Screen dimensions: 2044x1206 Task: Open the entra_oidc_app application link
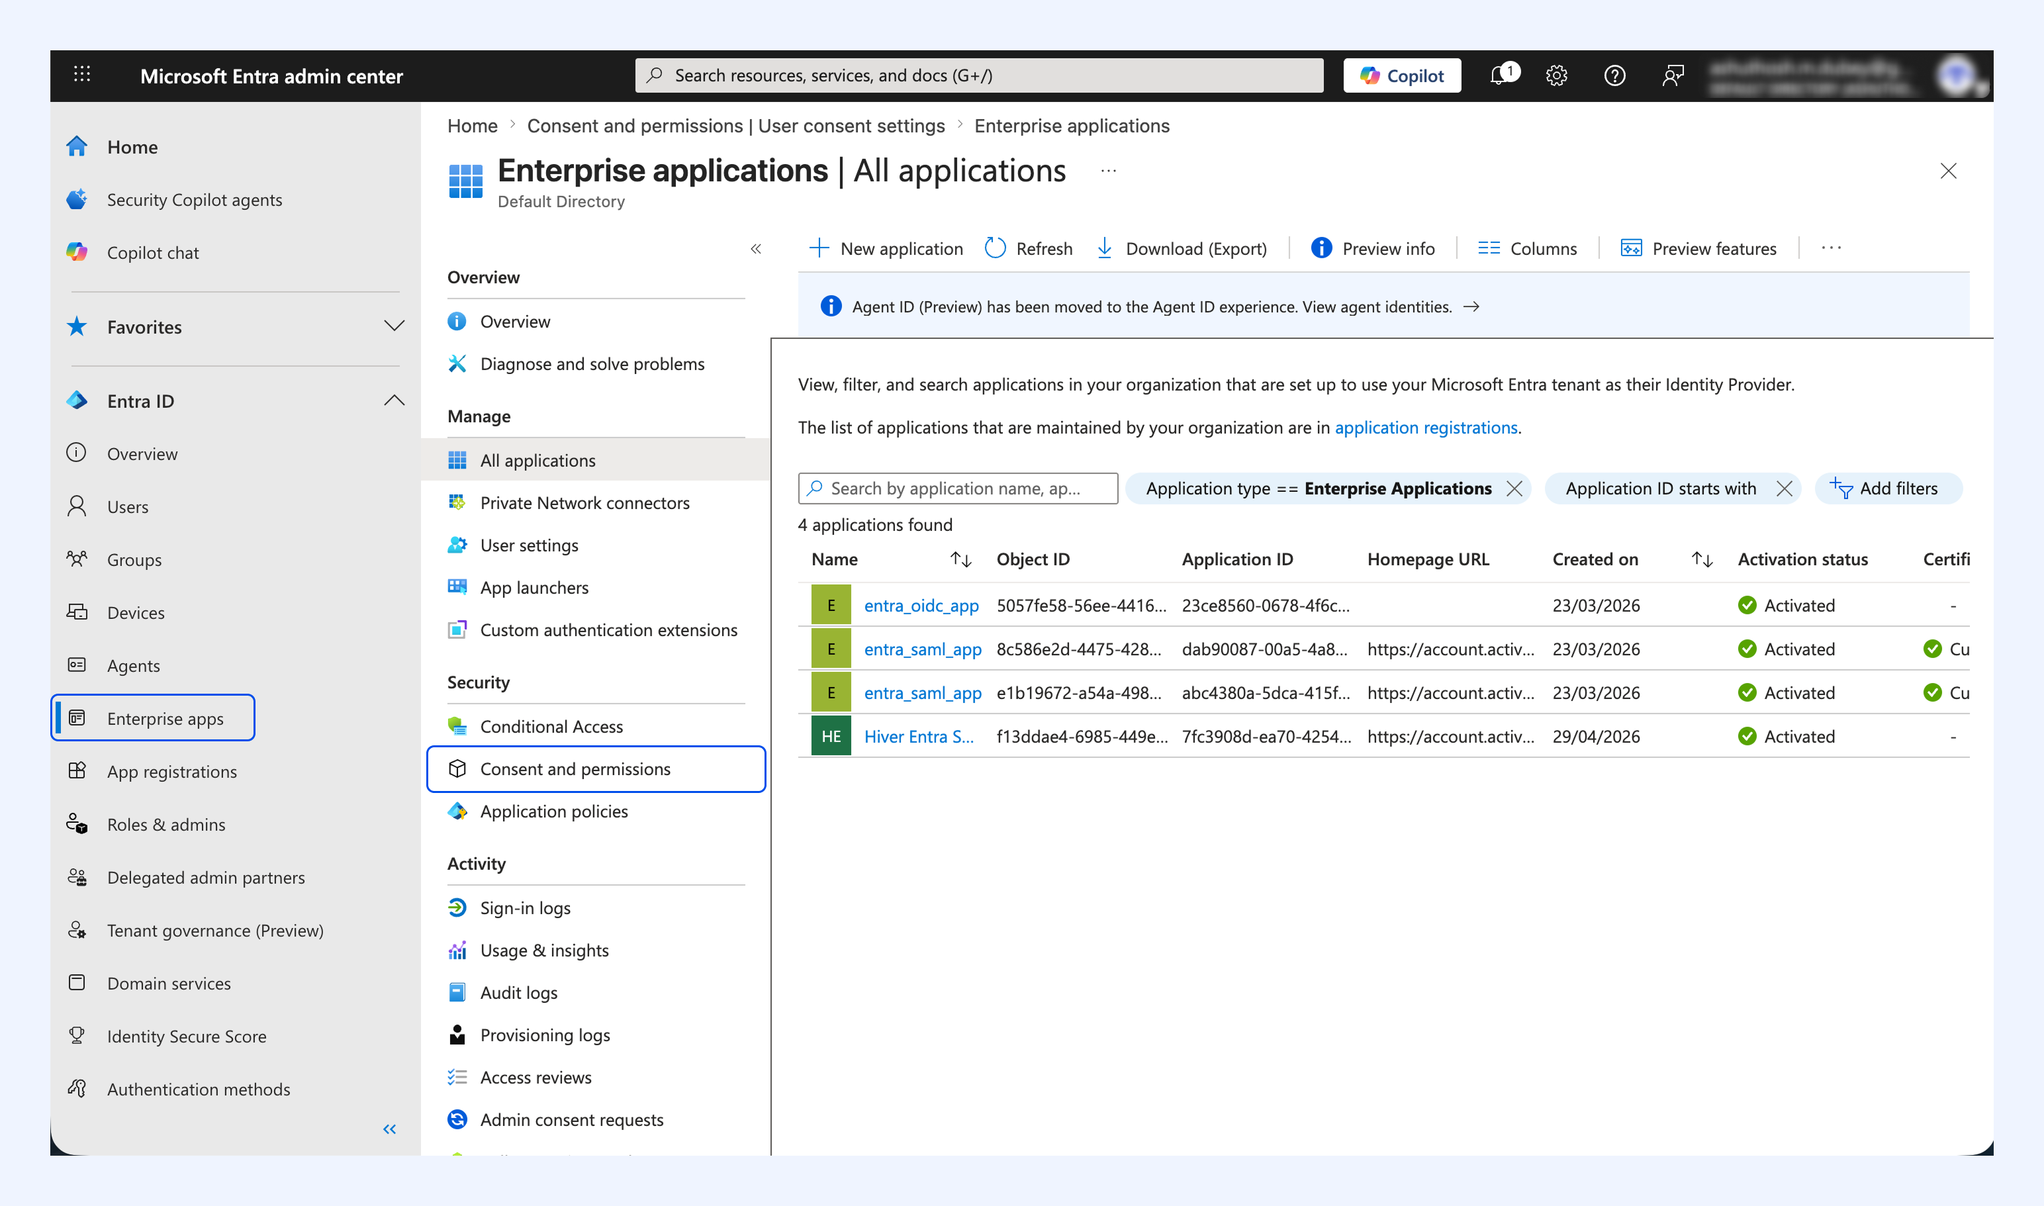click(x=921, y=606)
